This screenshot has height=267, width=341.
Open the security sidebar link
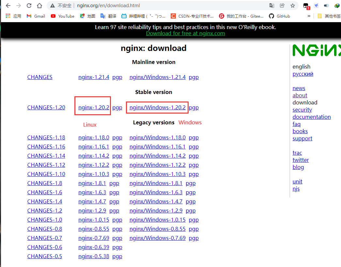(x=302, y=110)
